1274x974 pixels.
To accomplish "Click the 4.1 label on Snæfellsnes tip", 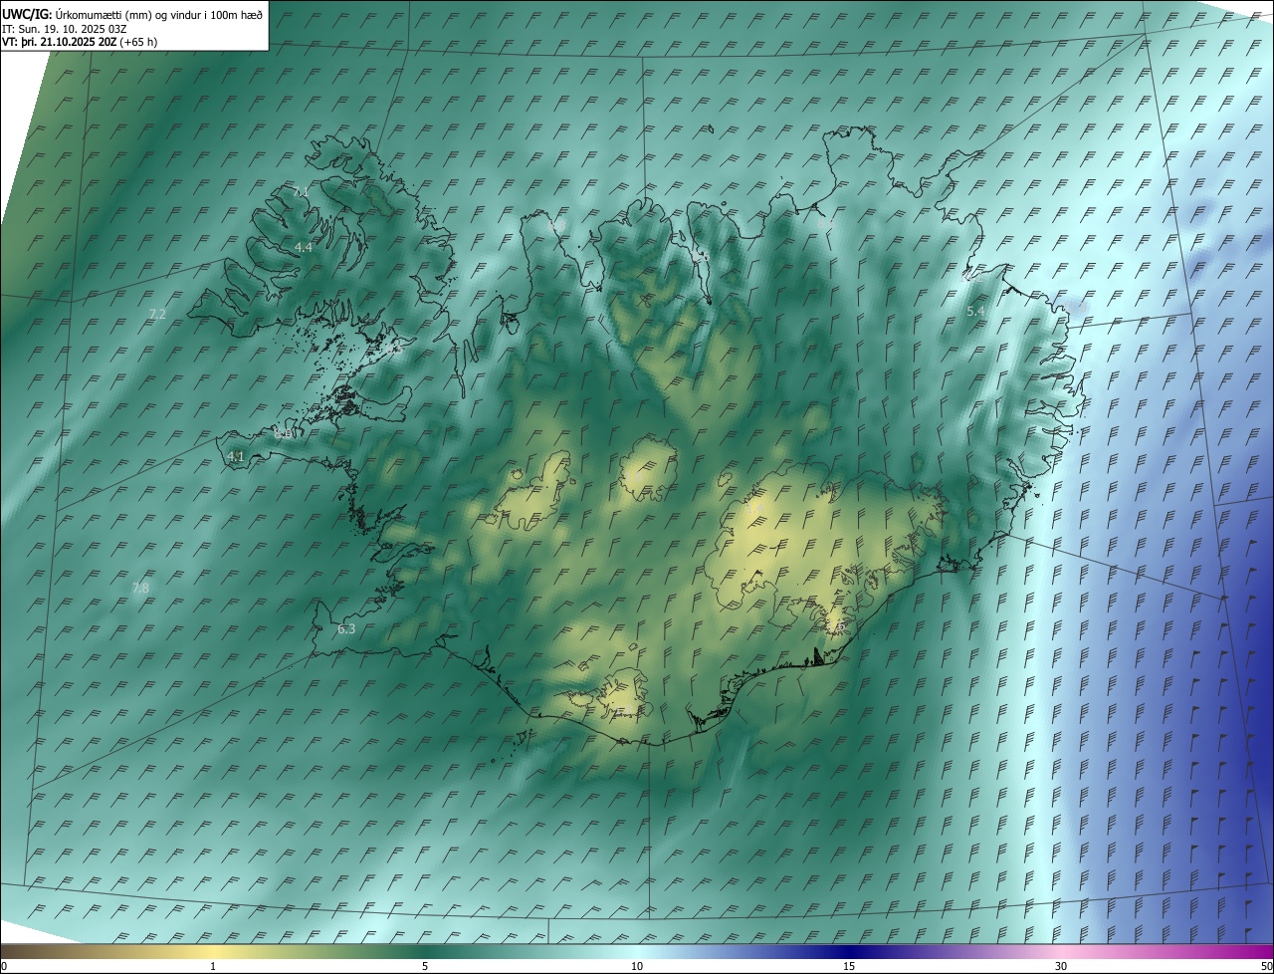I will (x=236, y=456).
